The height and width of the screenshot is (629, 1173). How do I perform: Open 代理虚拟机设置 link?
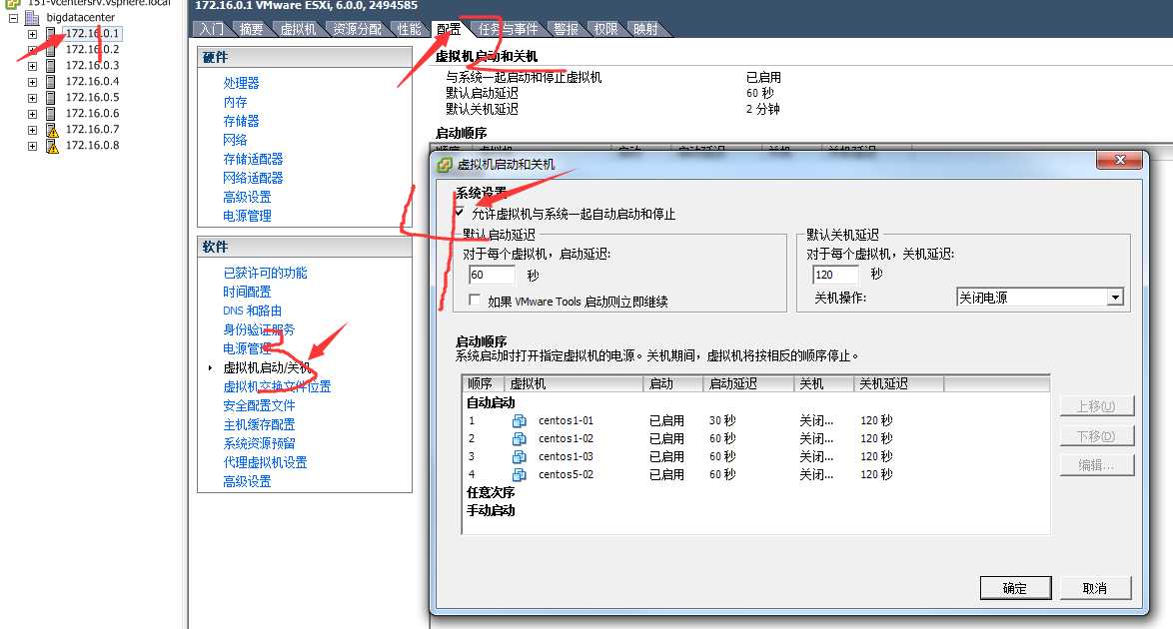[x=265, y=463]
